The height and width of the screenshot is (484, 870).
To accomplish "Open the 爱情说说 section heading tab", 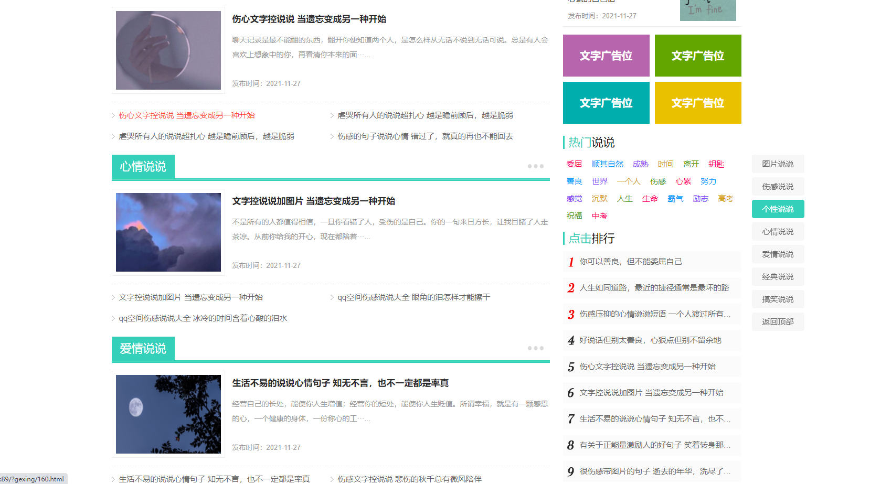I will 143,348.
